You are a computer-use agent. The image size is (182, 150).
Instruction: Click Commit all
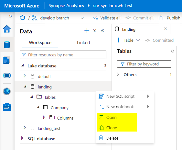(139, 18)
